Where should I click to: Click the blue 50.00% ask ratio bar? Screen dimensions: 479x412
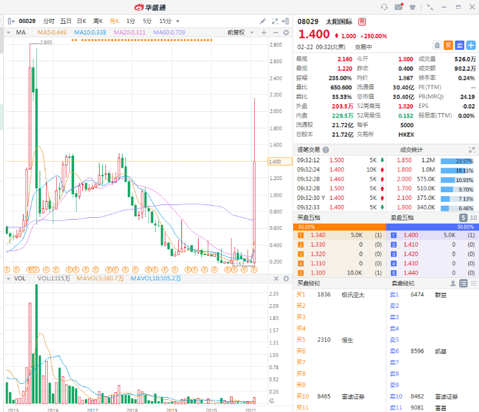point(432,227)
